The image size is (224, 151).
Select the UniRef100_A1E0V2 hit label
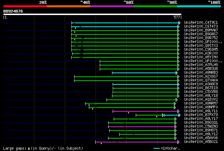click(x=201, y=100)
